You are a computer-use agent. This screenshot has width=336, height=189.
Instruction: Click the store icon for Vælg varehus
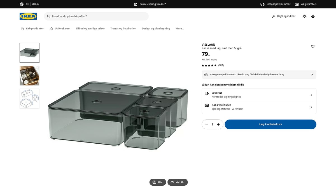297,4
